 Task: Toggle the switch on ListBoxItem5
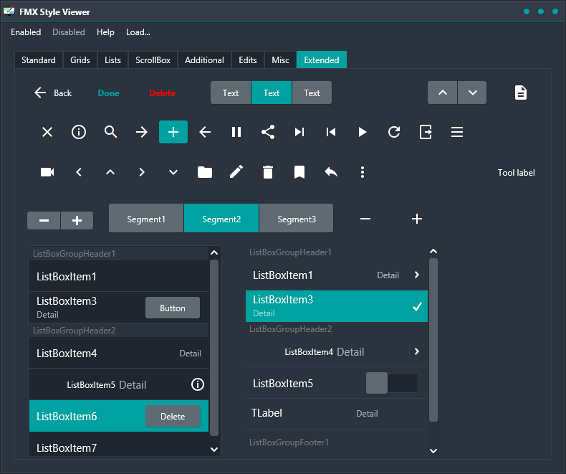[392, 383]
